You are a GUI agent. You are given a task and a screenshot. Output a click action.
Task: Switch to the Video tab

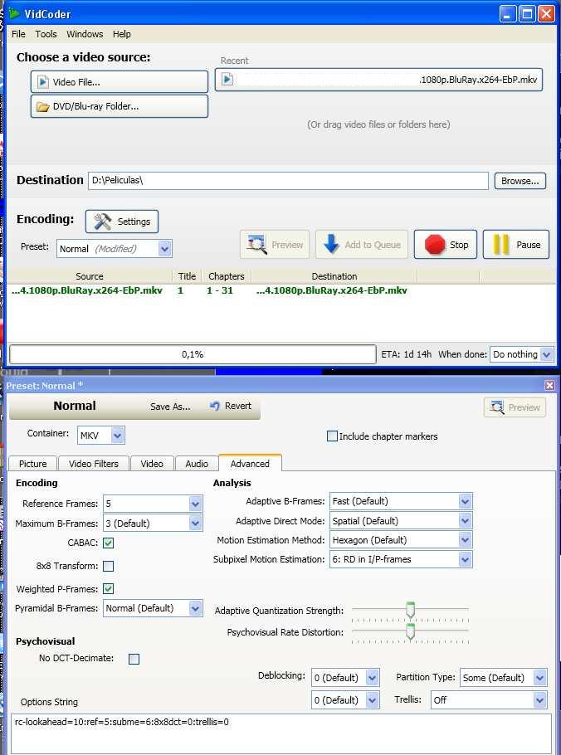pos(152,464)
